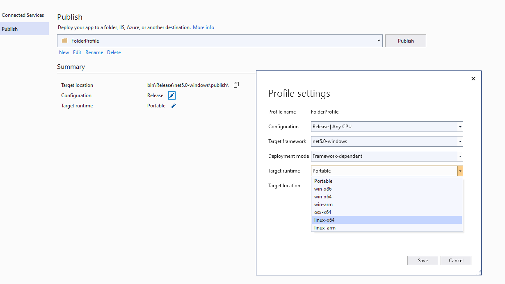The height and width of the screenshot is (284, 505).
Task: Copy the target location path
Action: point(236,84)
